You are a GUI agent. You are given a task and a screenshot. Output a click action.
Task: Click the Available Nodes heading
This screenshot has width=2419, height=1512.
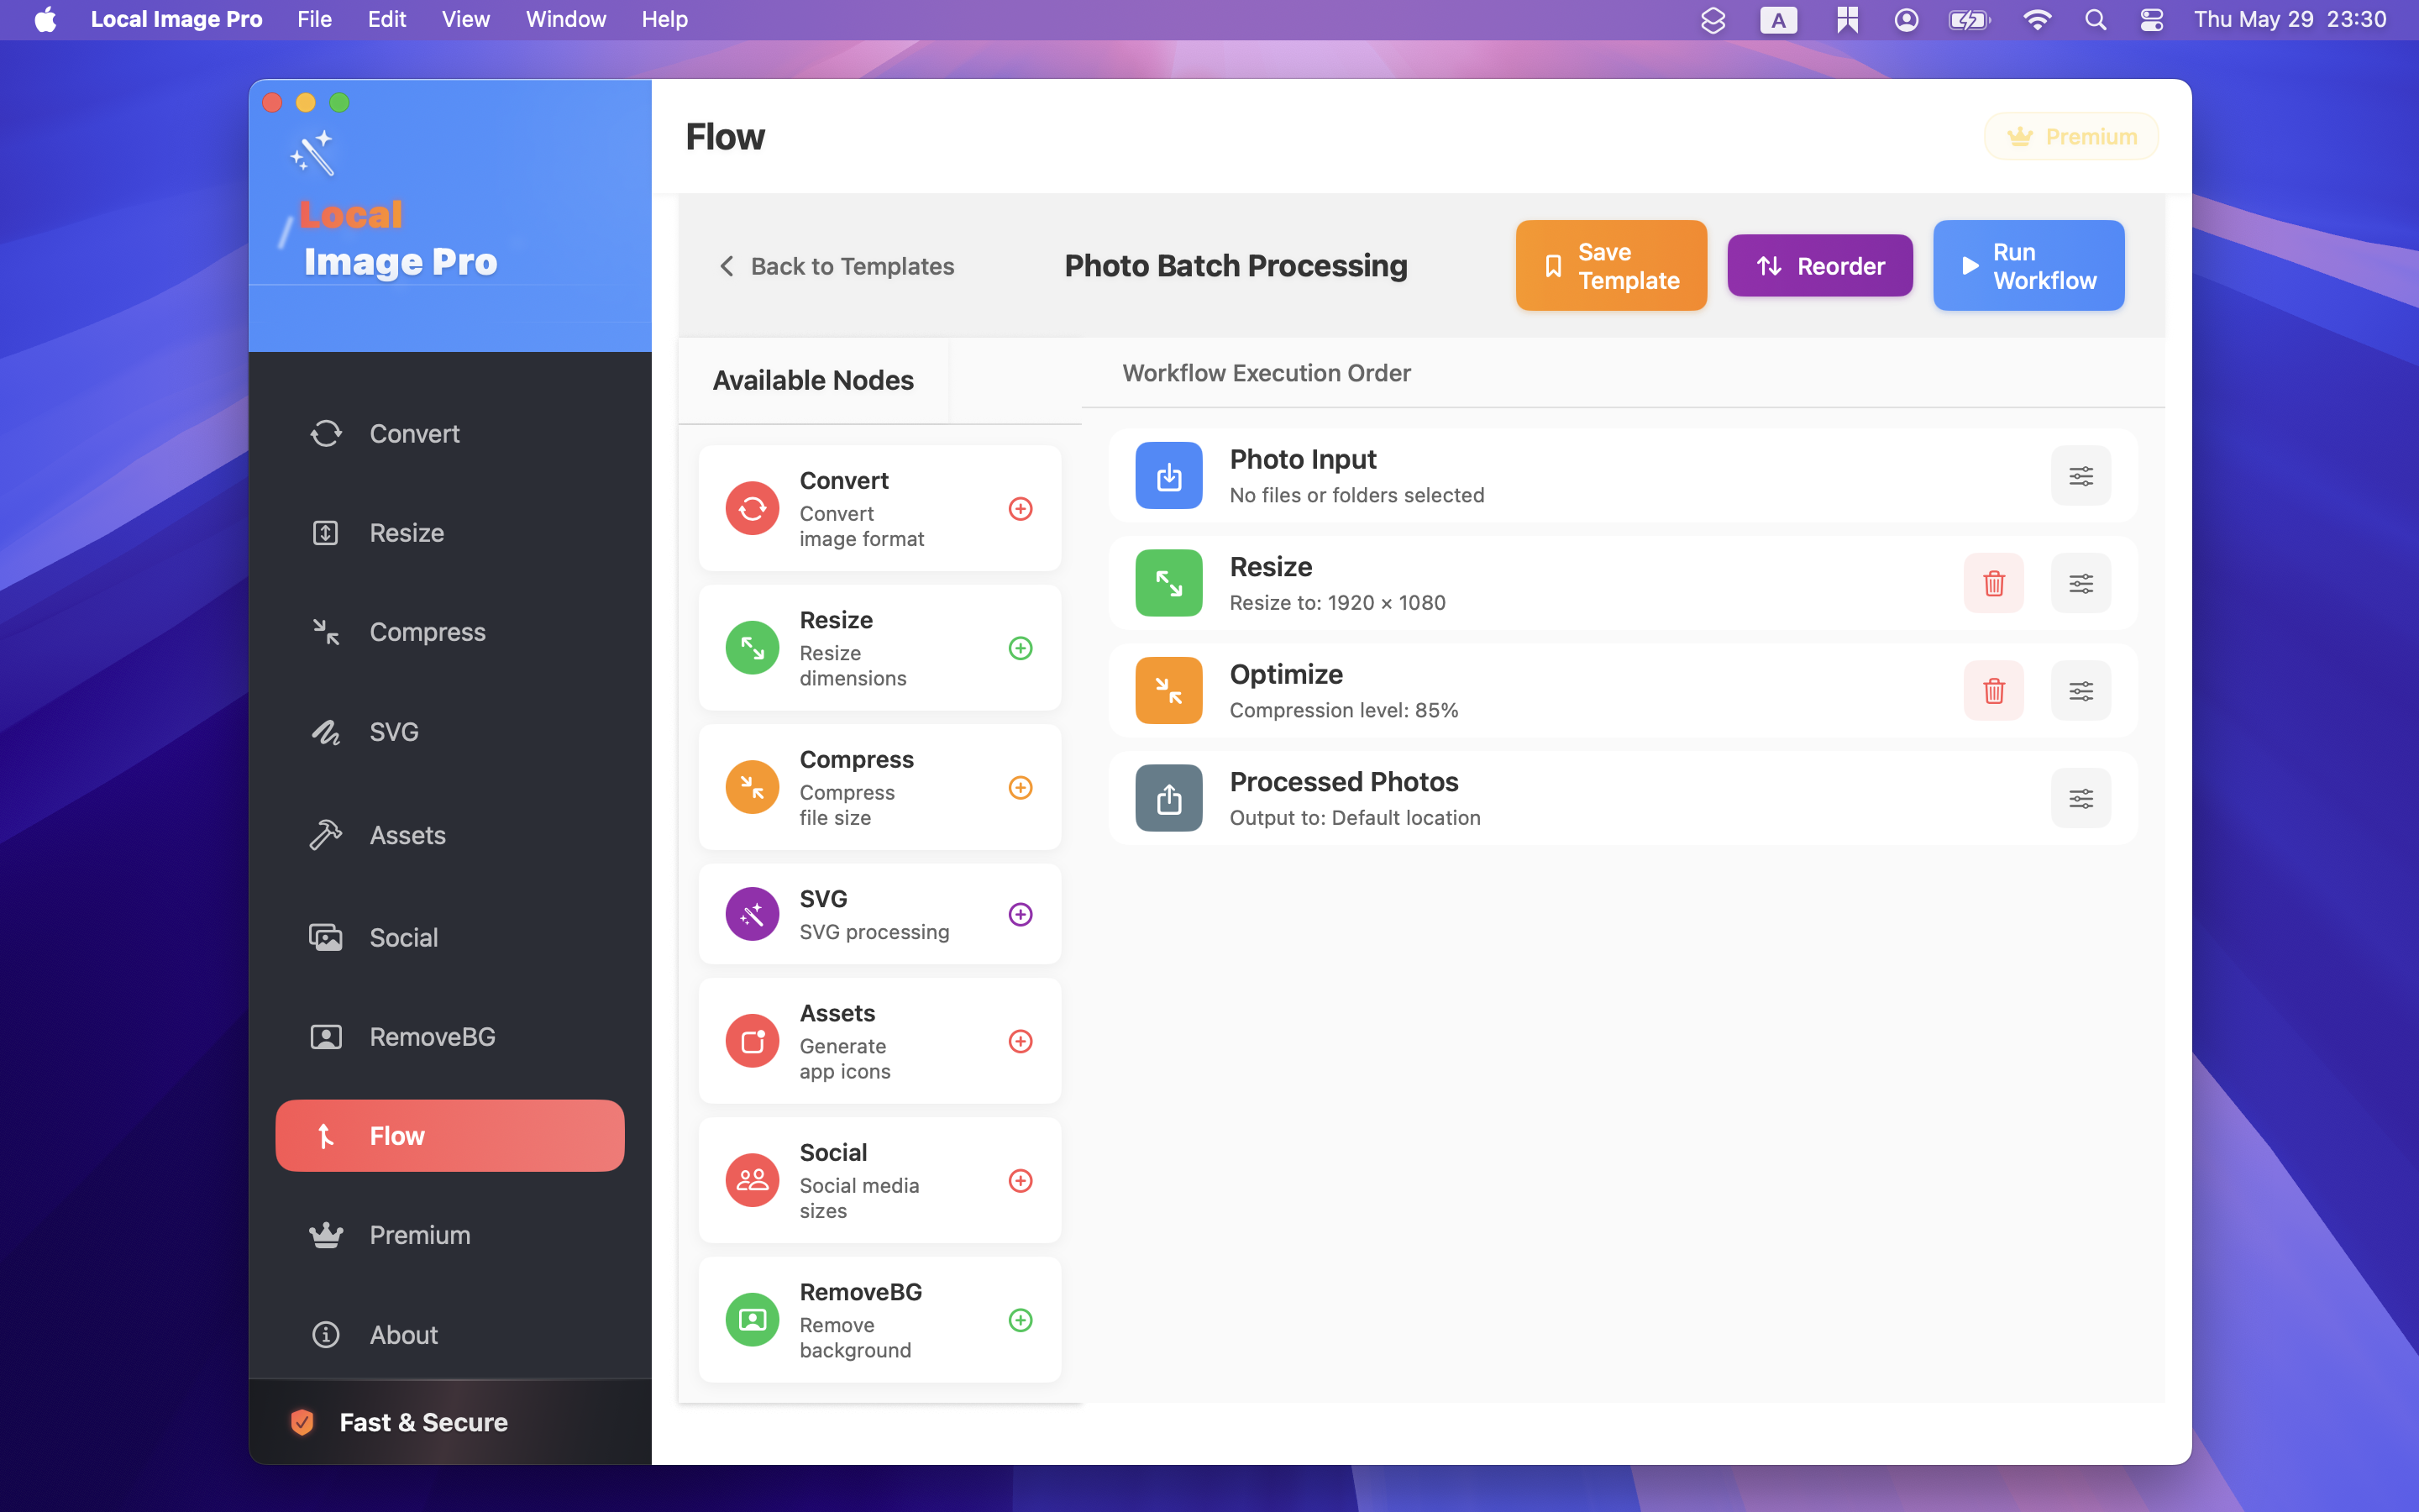(x=813, y=381)
